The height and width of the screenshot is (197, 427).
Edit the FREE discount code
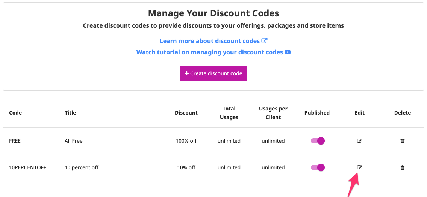pyautogui.click(x=359, y=141)
